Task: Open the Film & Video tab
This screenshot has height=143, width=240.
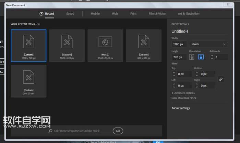Action: pyautogui.click(x=157, y=14)
